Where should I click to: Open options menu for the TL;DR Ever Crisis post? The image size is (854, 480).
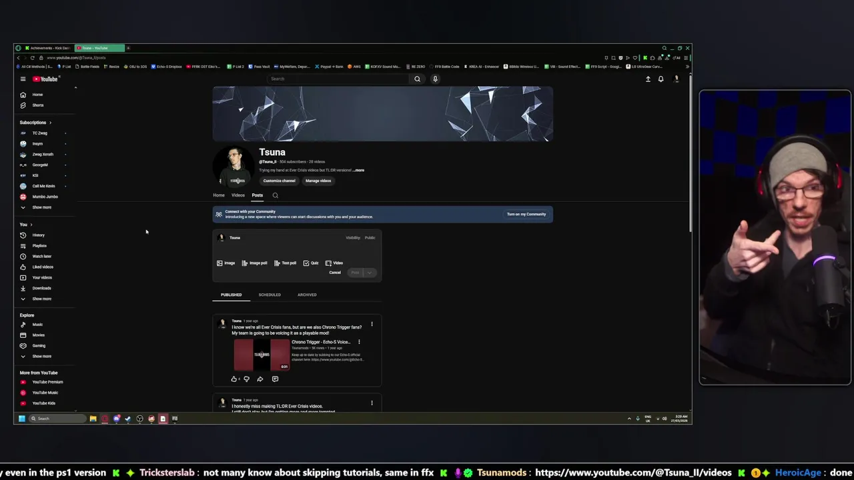pyautogui.click(x=372, y=403)
